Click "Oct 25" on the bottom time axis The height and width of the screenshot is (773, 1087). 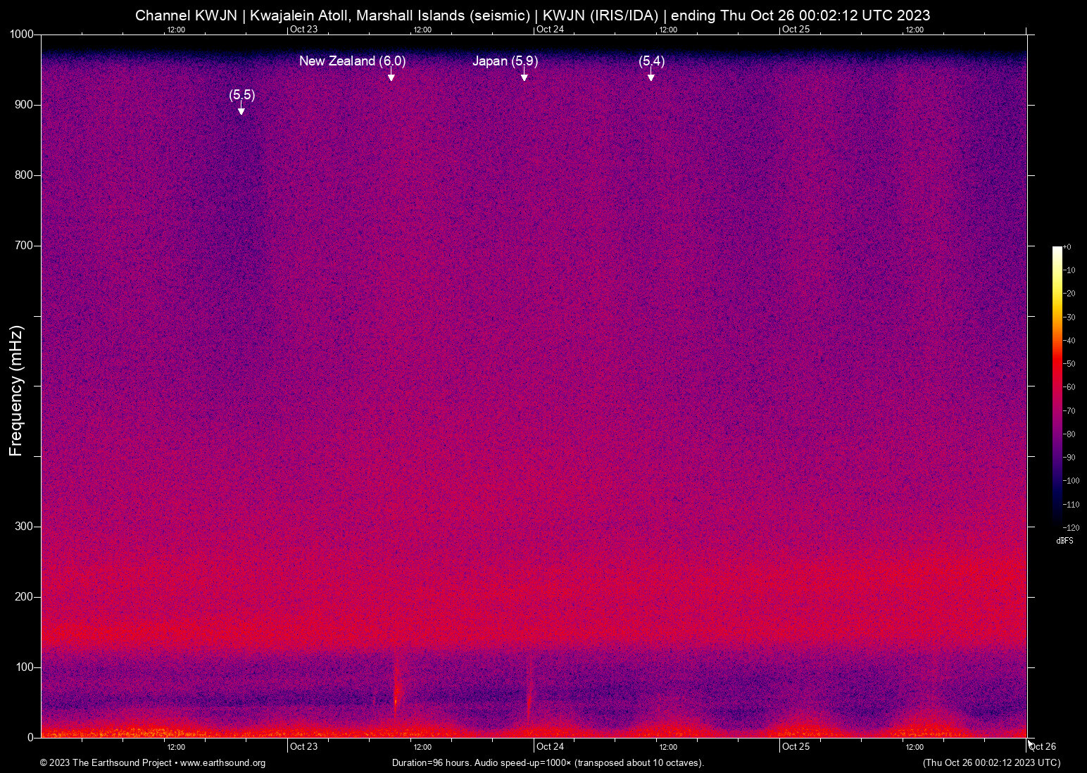pyautogui.click(x=796, y=747)
